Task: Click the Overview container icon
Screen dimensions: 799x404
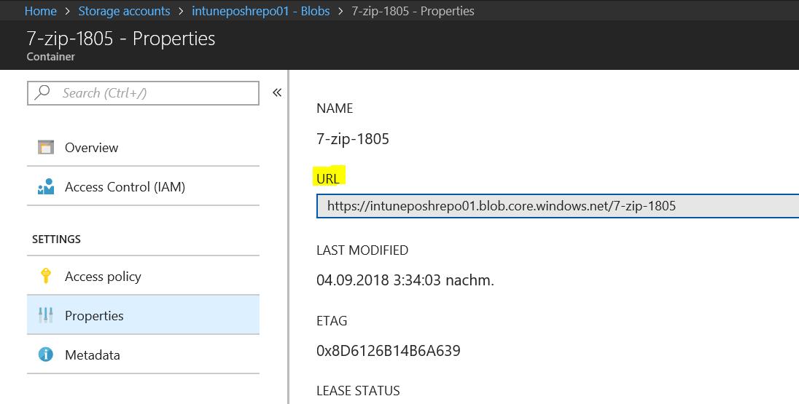Action: [46, 148]
